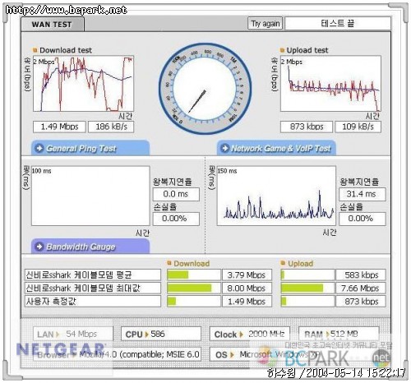This screenshot has width=411, height=383.
Task: Click the 150 ms VoIP latency graph
Action: (x=276, y=196)
